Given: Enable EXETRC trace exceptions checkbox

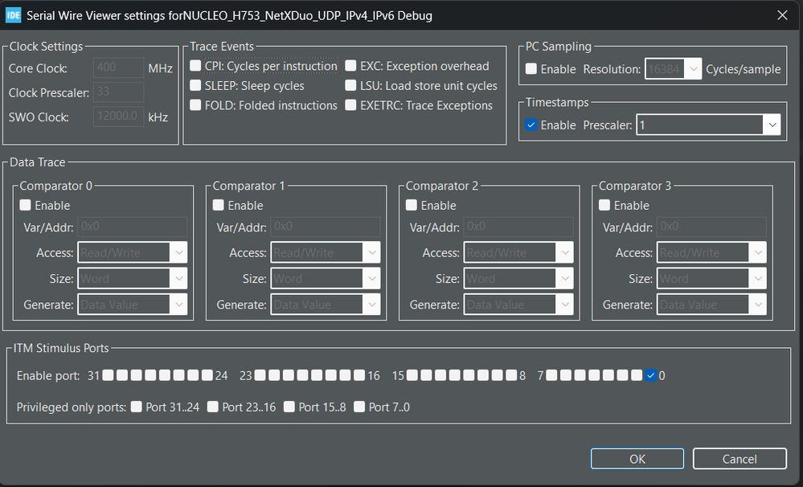Looking at the screenshot, I should tap(351, 105).
